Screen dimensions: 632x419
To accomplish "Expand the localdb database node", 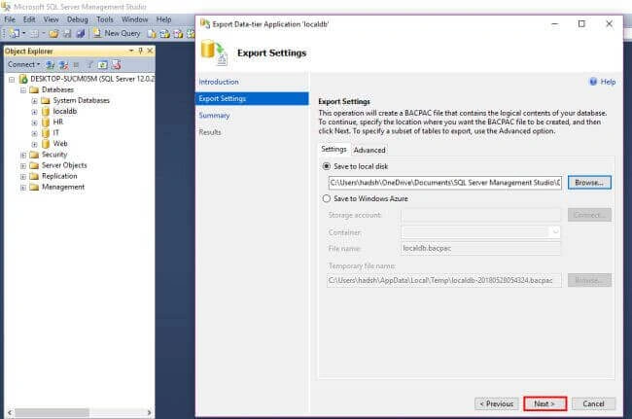I will coord(34,112).
